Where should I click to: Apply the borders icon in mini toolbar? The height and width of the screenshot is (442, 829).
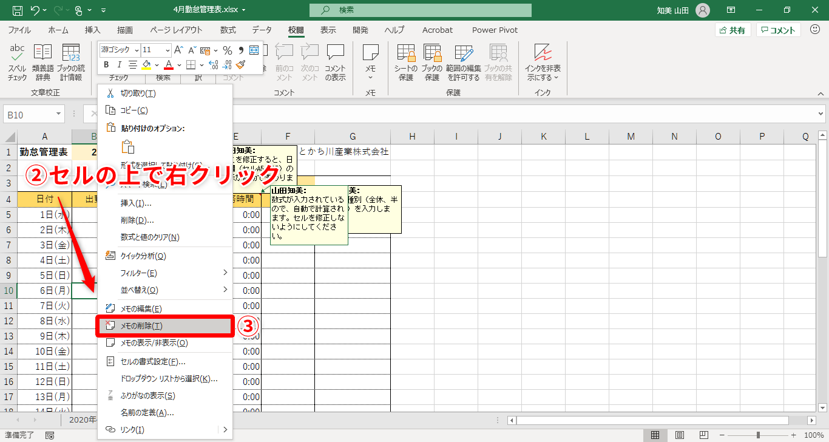[191, 65]
